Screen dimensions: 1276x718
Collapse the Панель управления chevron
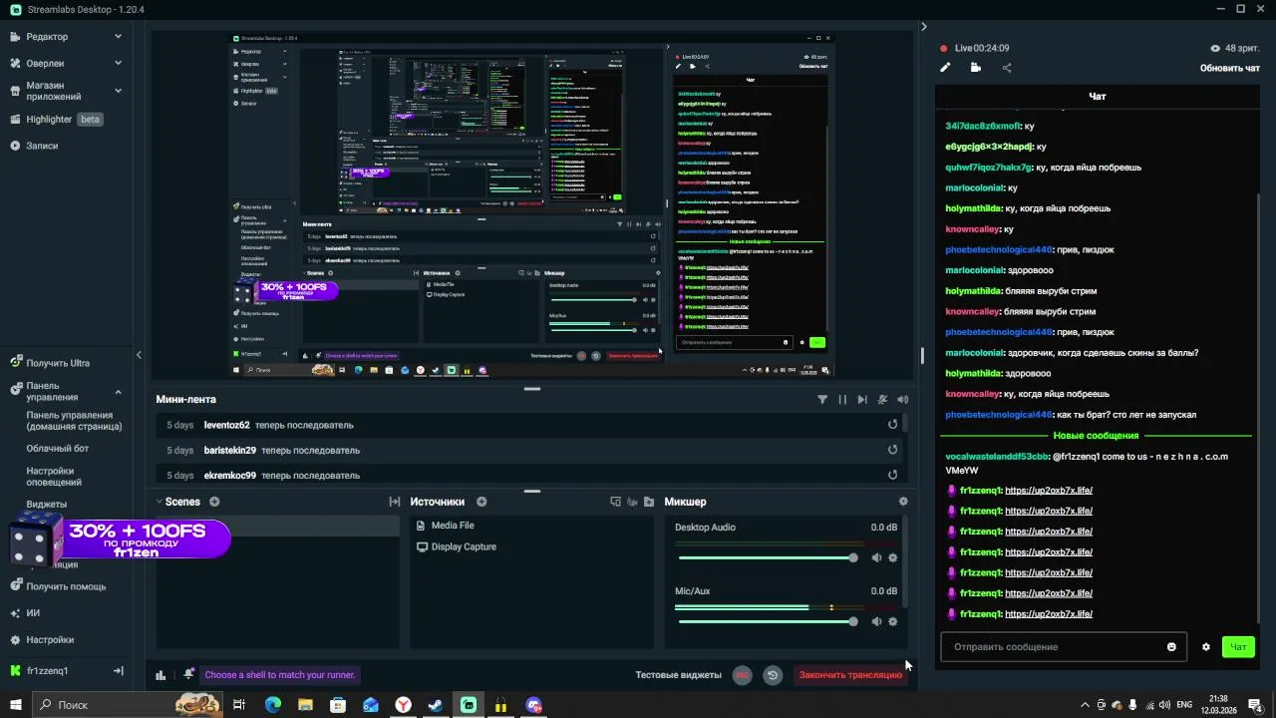click(x=118, y=392)
